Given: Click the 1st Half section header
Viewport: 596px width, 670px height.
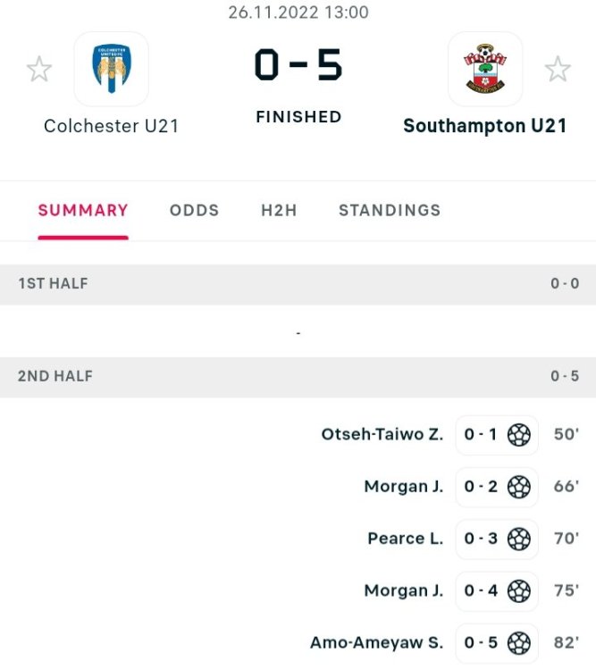Looking at the screenshot, I should point(298,284).
